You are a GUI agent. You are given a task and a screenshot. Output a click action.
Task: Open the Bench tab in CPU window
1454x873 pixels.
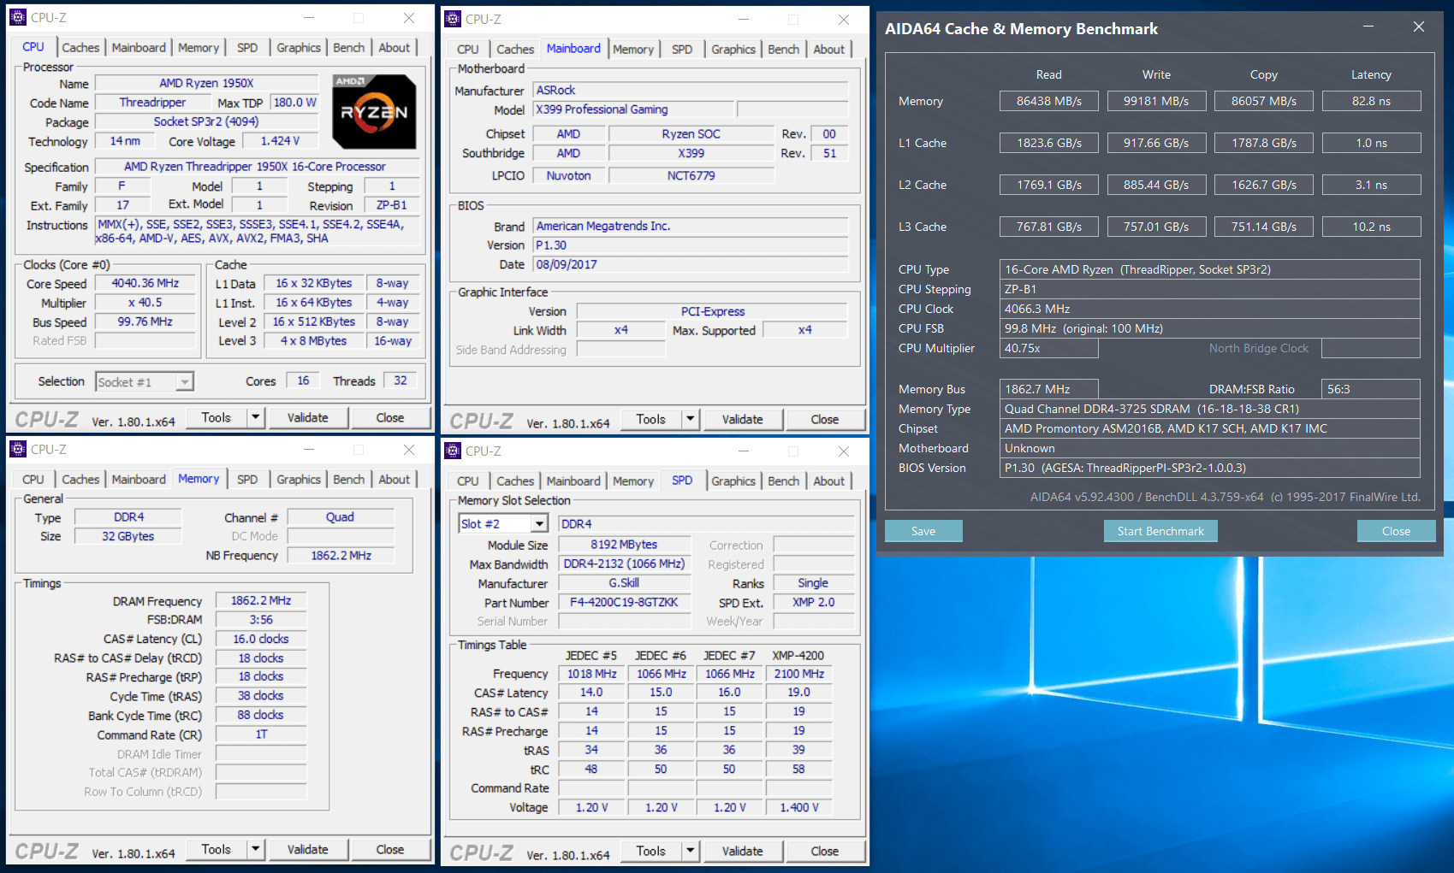tap(349, 48)
